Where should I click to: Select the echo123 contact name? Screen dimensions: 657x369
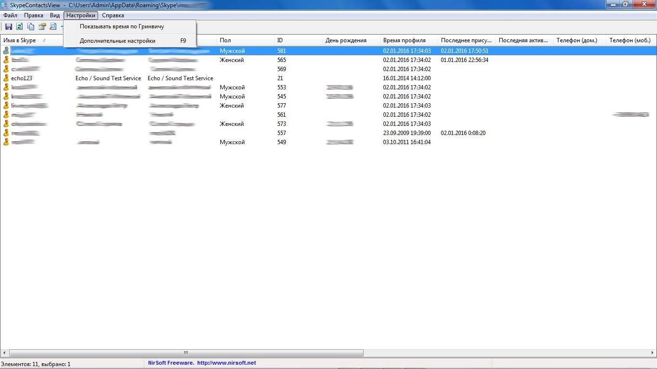click(x=22, y=78)
